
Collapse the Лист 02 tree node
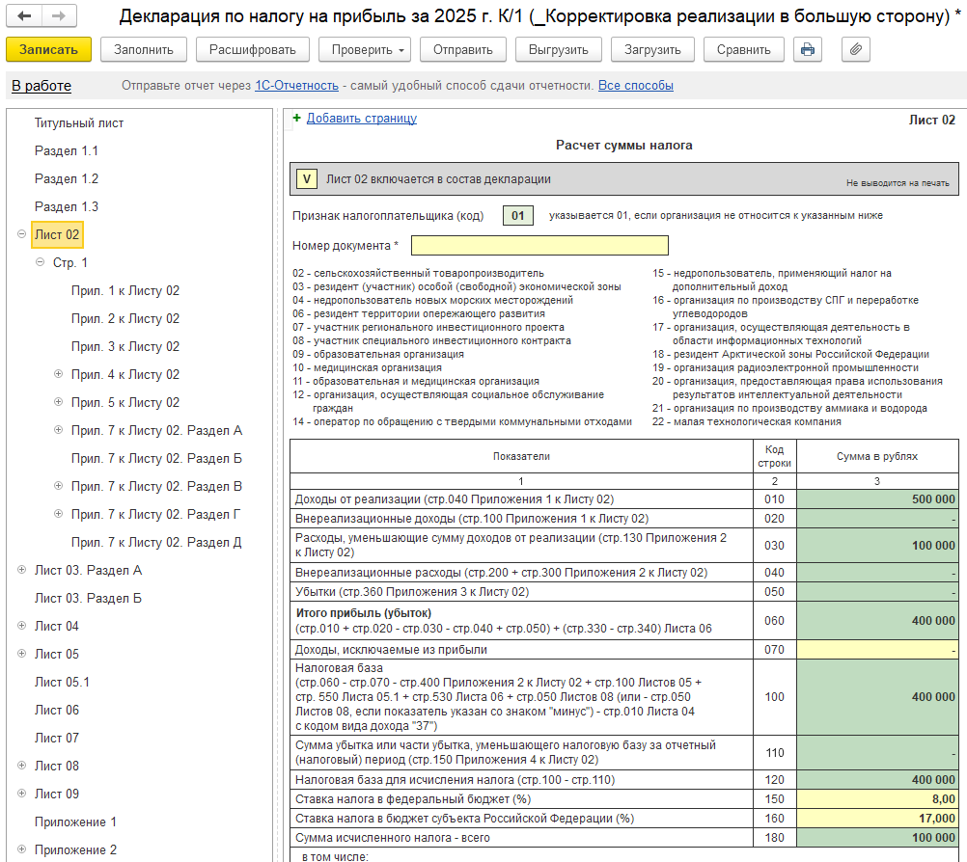(x=21, y=234)
